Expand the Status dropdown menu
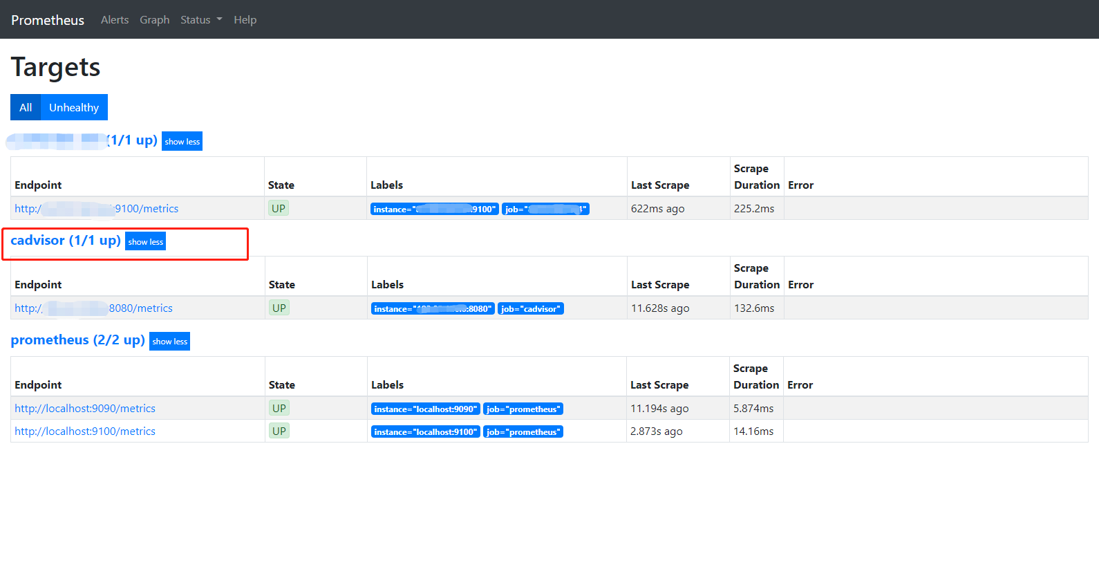This screenshot has height=576, width=1099. [201, 20]
